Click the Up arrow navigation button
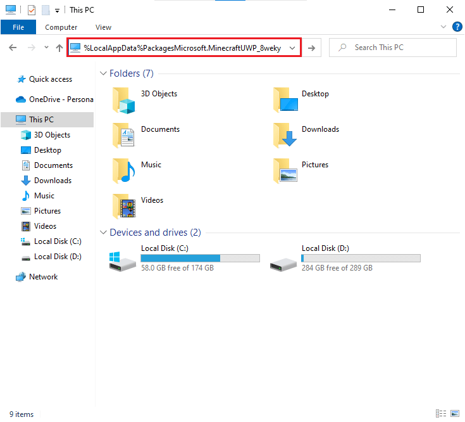This screenshot has width=465, height=422. pyautogui.click(x=59, y=48)
